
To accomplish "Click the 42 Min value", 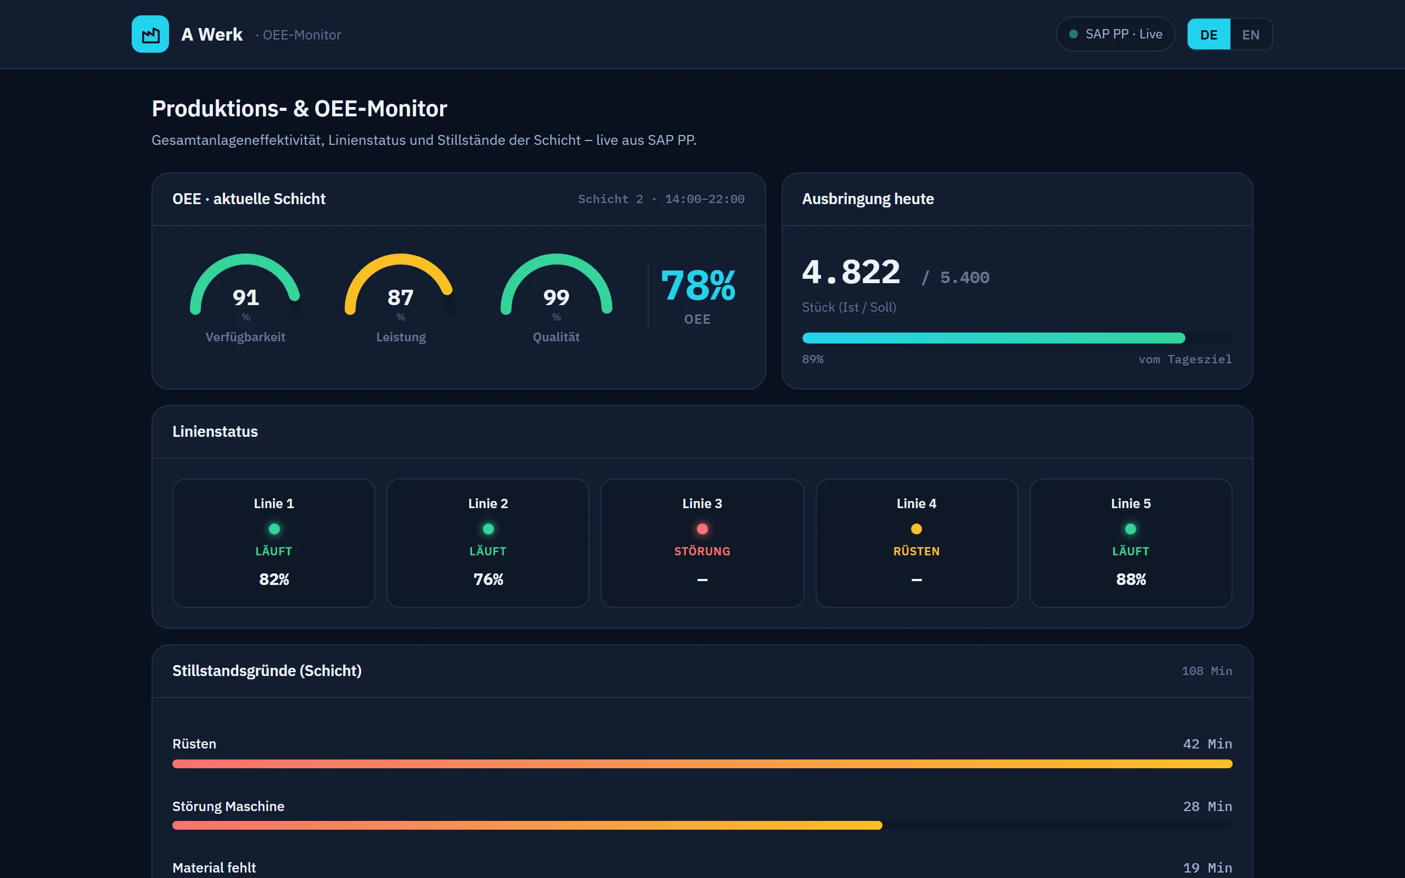I will 1207,744.
